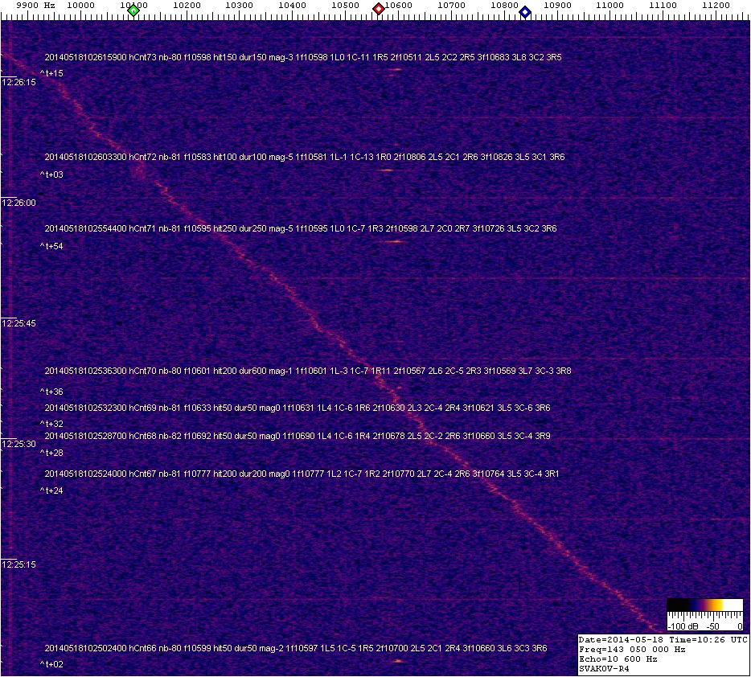The image size is (751, 677).
Task: Click the SVAKOV-R4 station label
Action: pyautogui.click(x=604, y=668)
